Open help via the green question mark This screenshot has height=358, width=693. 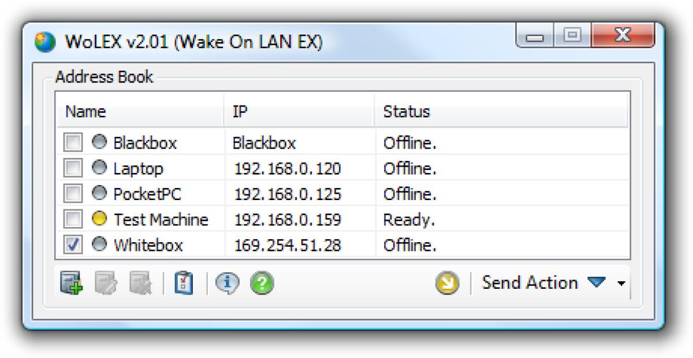262,283
